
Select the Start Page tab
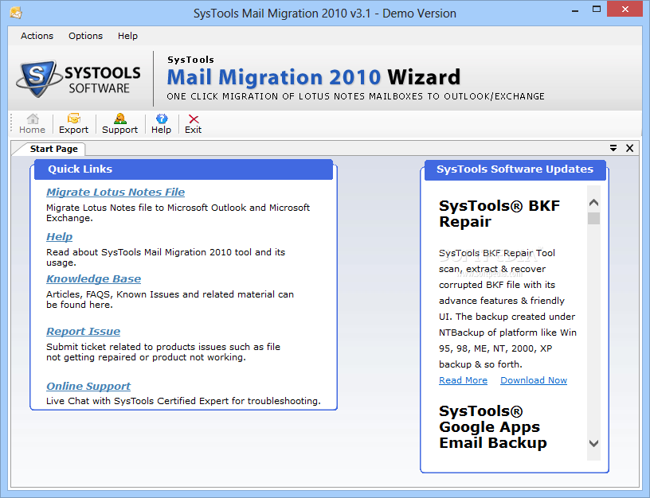tap(53, 149)
